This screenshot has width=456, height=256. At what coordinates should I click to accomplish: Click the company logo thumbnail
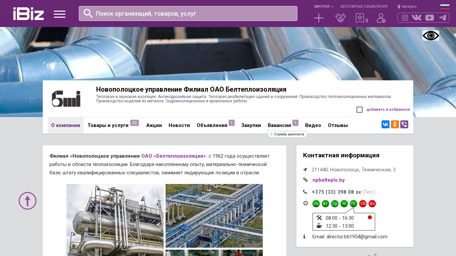[x=66, y=99]
